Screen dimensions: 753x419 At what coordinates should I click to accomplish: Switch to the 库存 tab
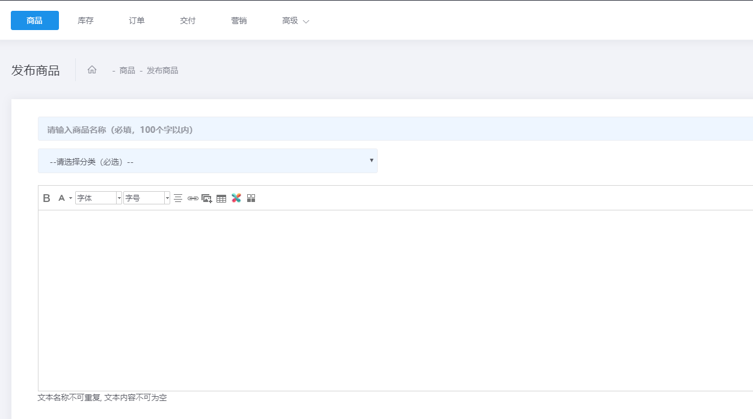point(85,20)
